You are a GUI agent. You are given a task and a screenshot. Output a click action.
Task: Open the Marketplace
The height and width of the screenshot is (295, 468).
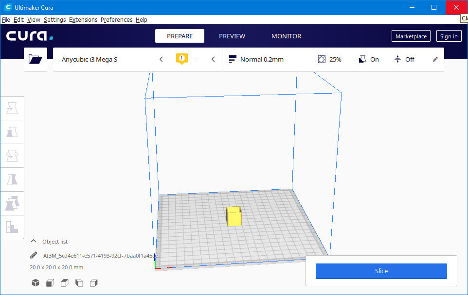(x=411, y=36)
